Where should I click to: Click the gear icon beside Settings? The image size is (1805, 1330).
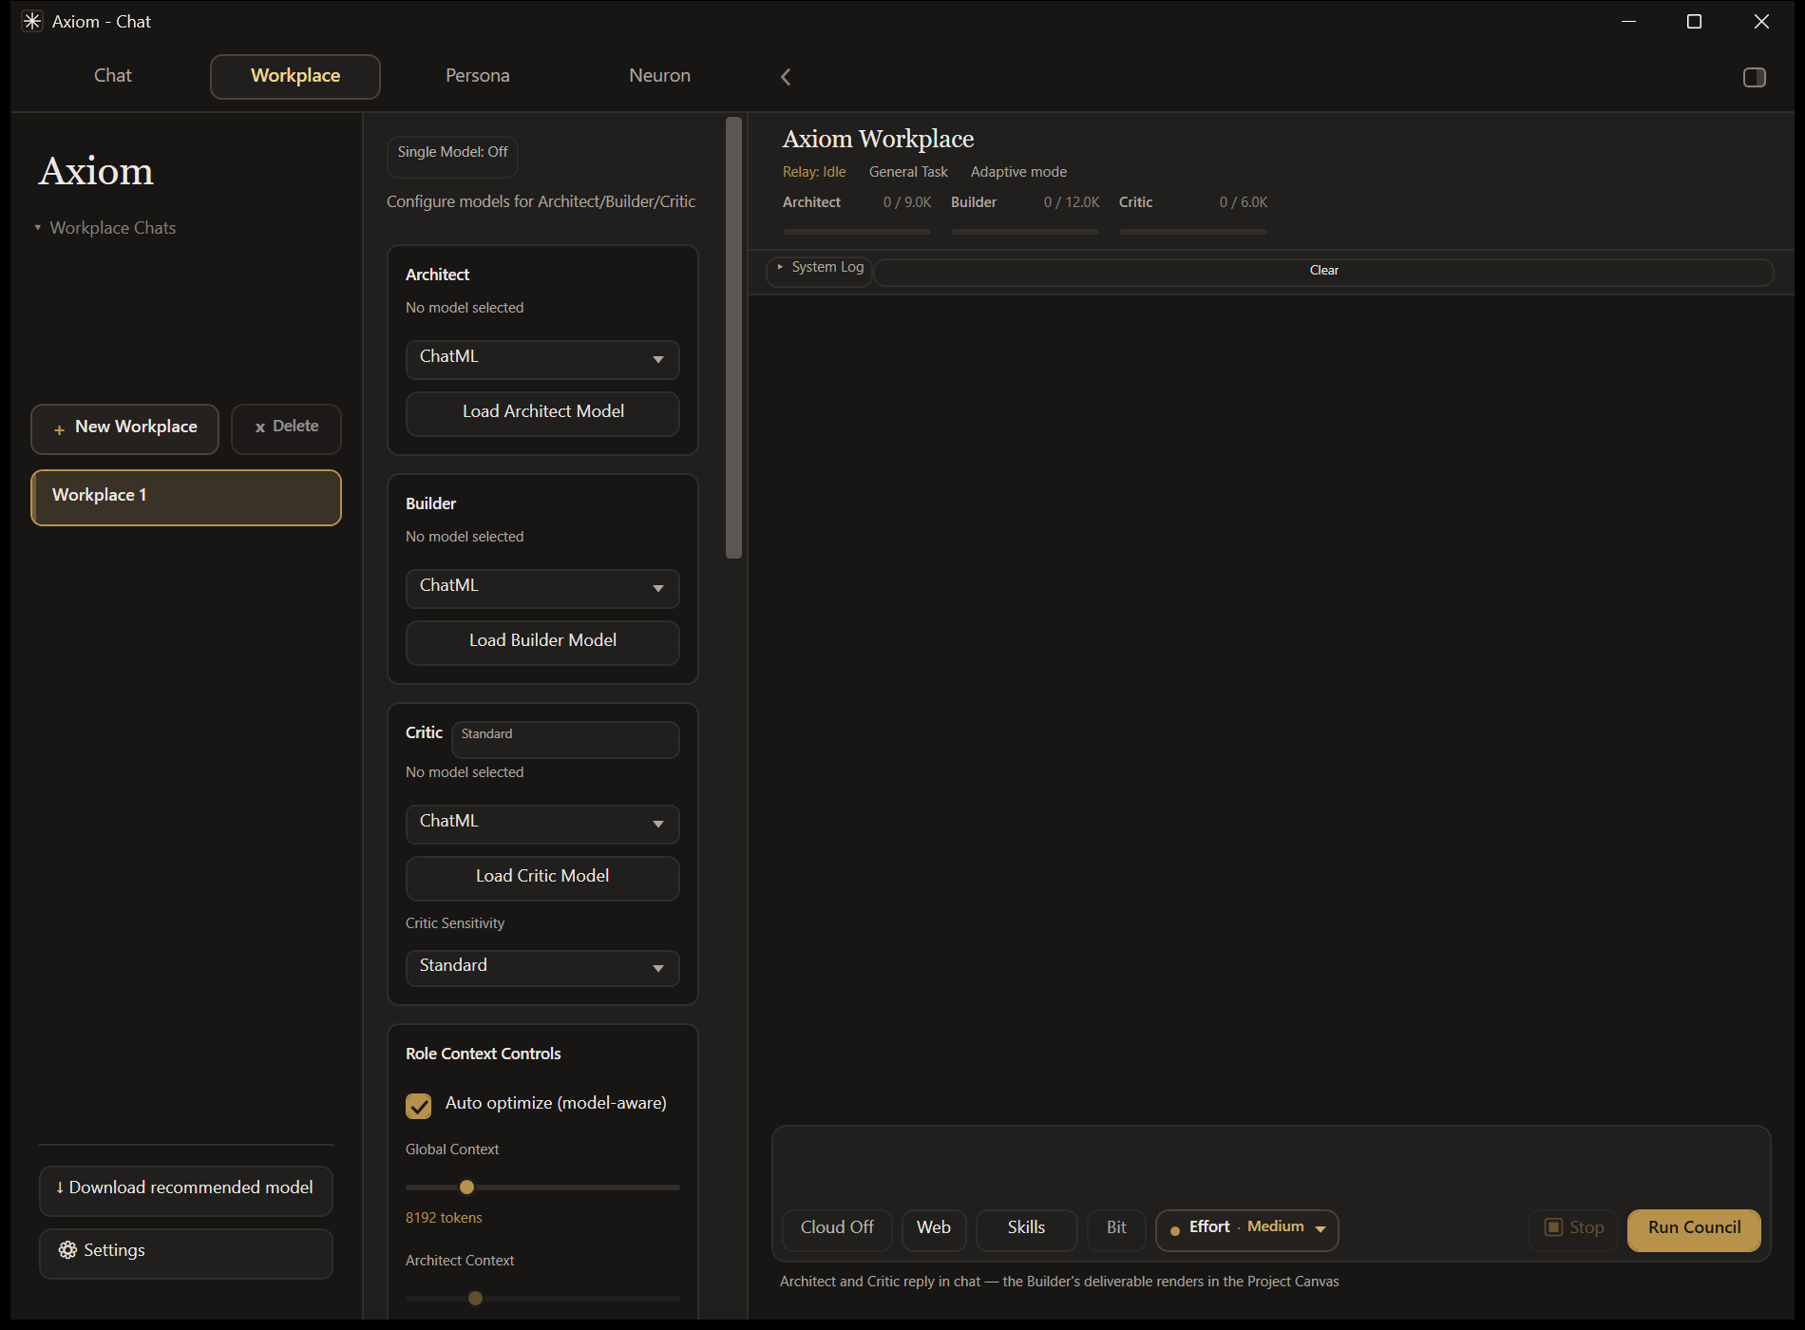67,1250
